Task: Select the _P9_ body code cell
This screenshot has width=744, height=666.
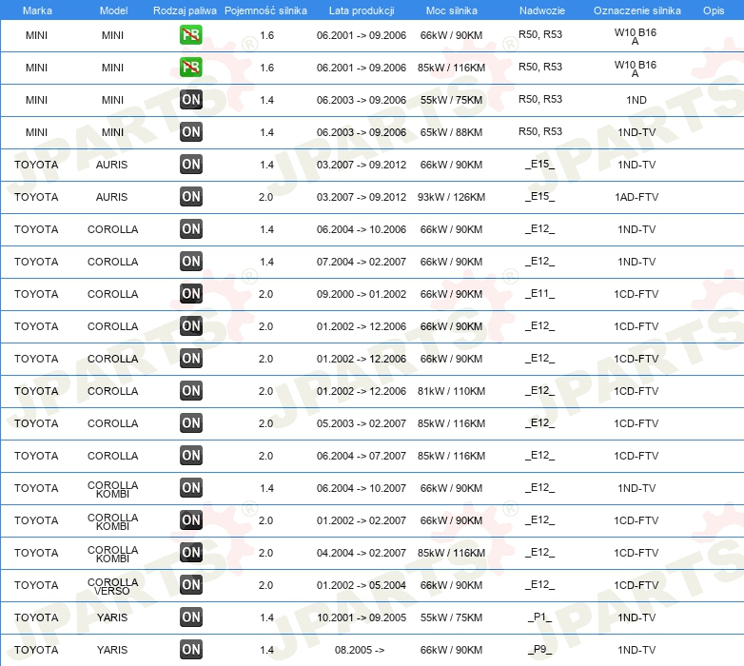Action: point(540,650)
